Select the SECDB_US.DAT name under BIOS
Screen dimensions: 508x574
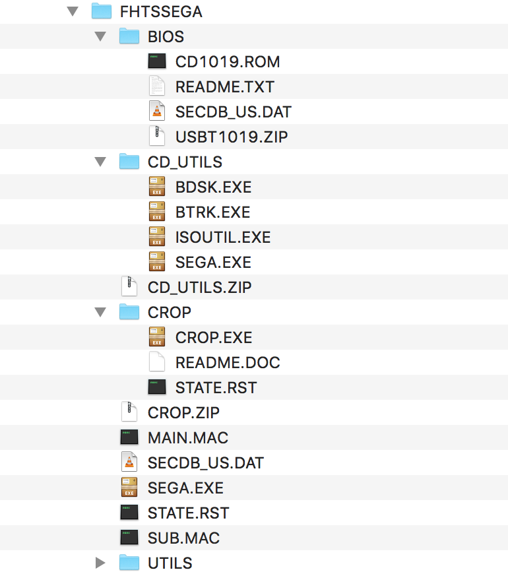pos(234,112)
